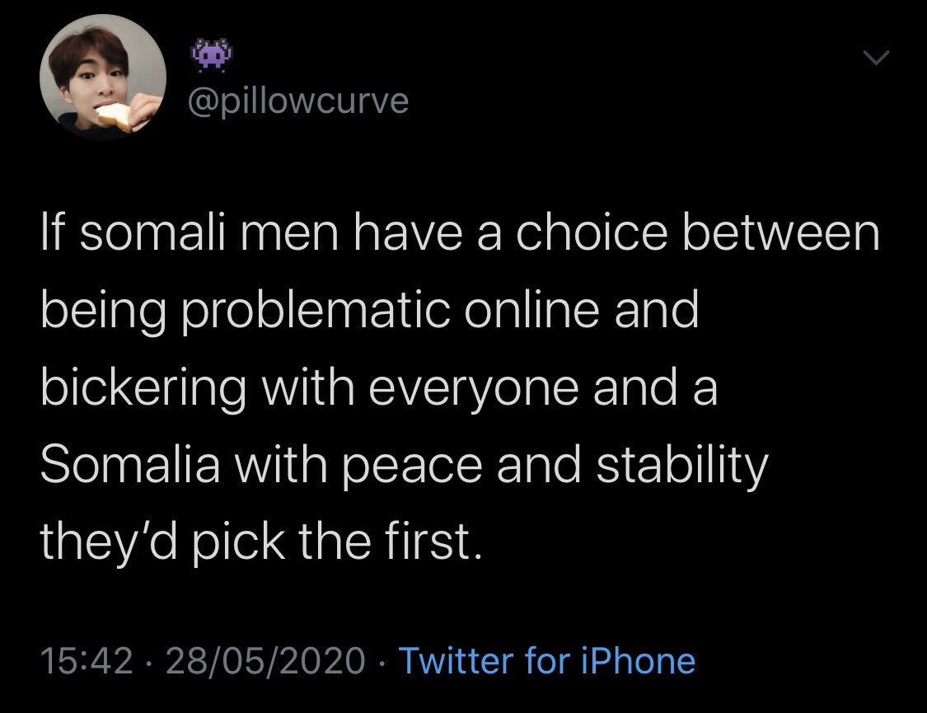Click the purple space invader display name
Image resolution: width=927 pixels, height=713 pixels.
tap(211, 55)
